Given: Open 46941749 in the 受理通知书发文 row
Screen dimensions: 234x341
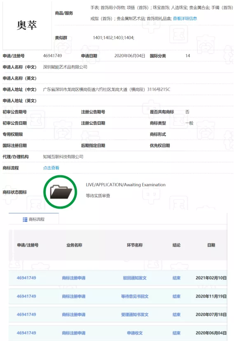Looking at the screenshot, I should pos(26,315).
